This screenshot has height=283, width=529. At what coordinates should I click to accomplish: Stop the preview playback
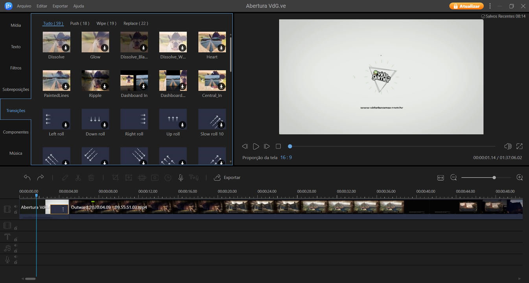pos(278,146)
